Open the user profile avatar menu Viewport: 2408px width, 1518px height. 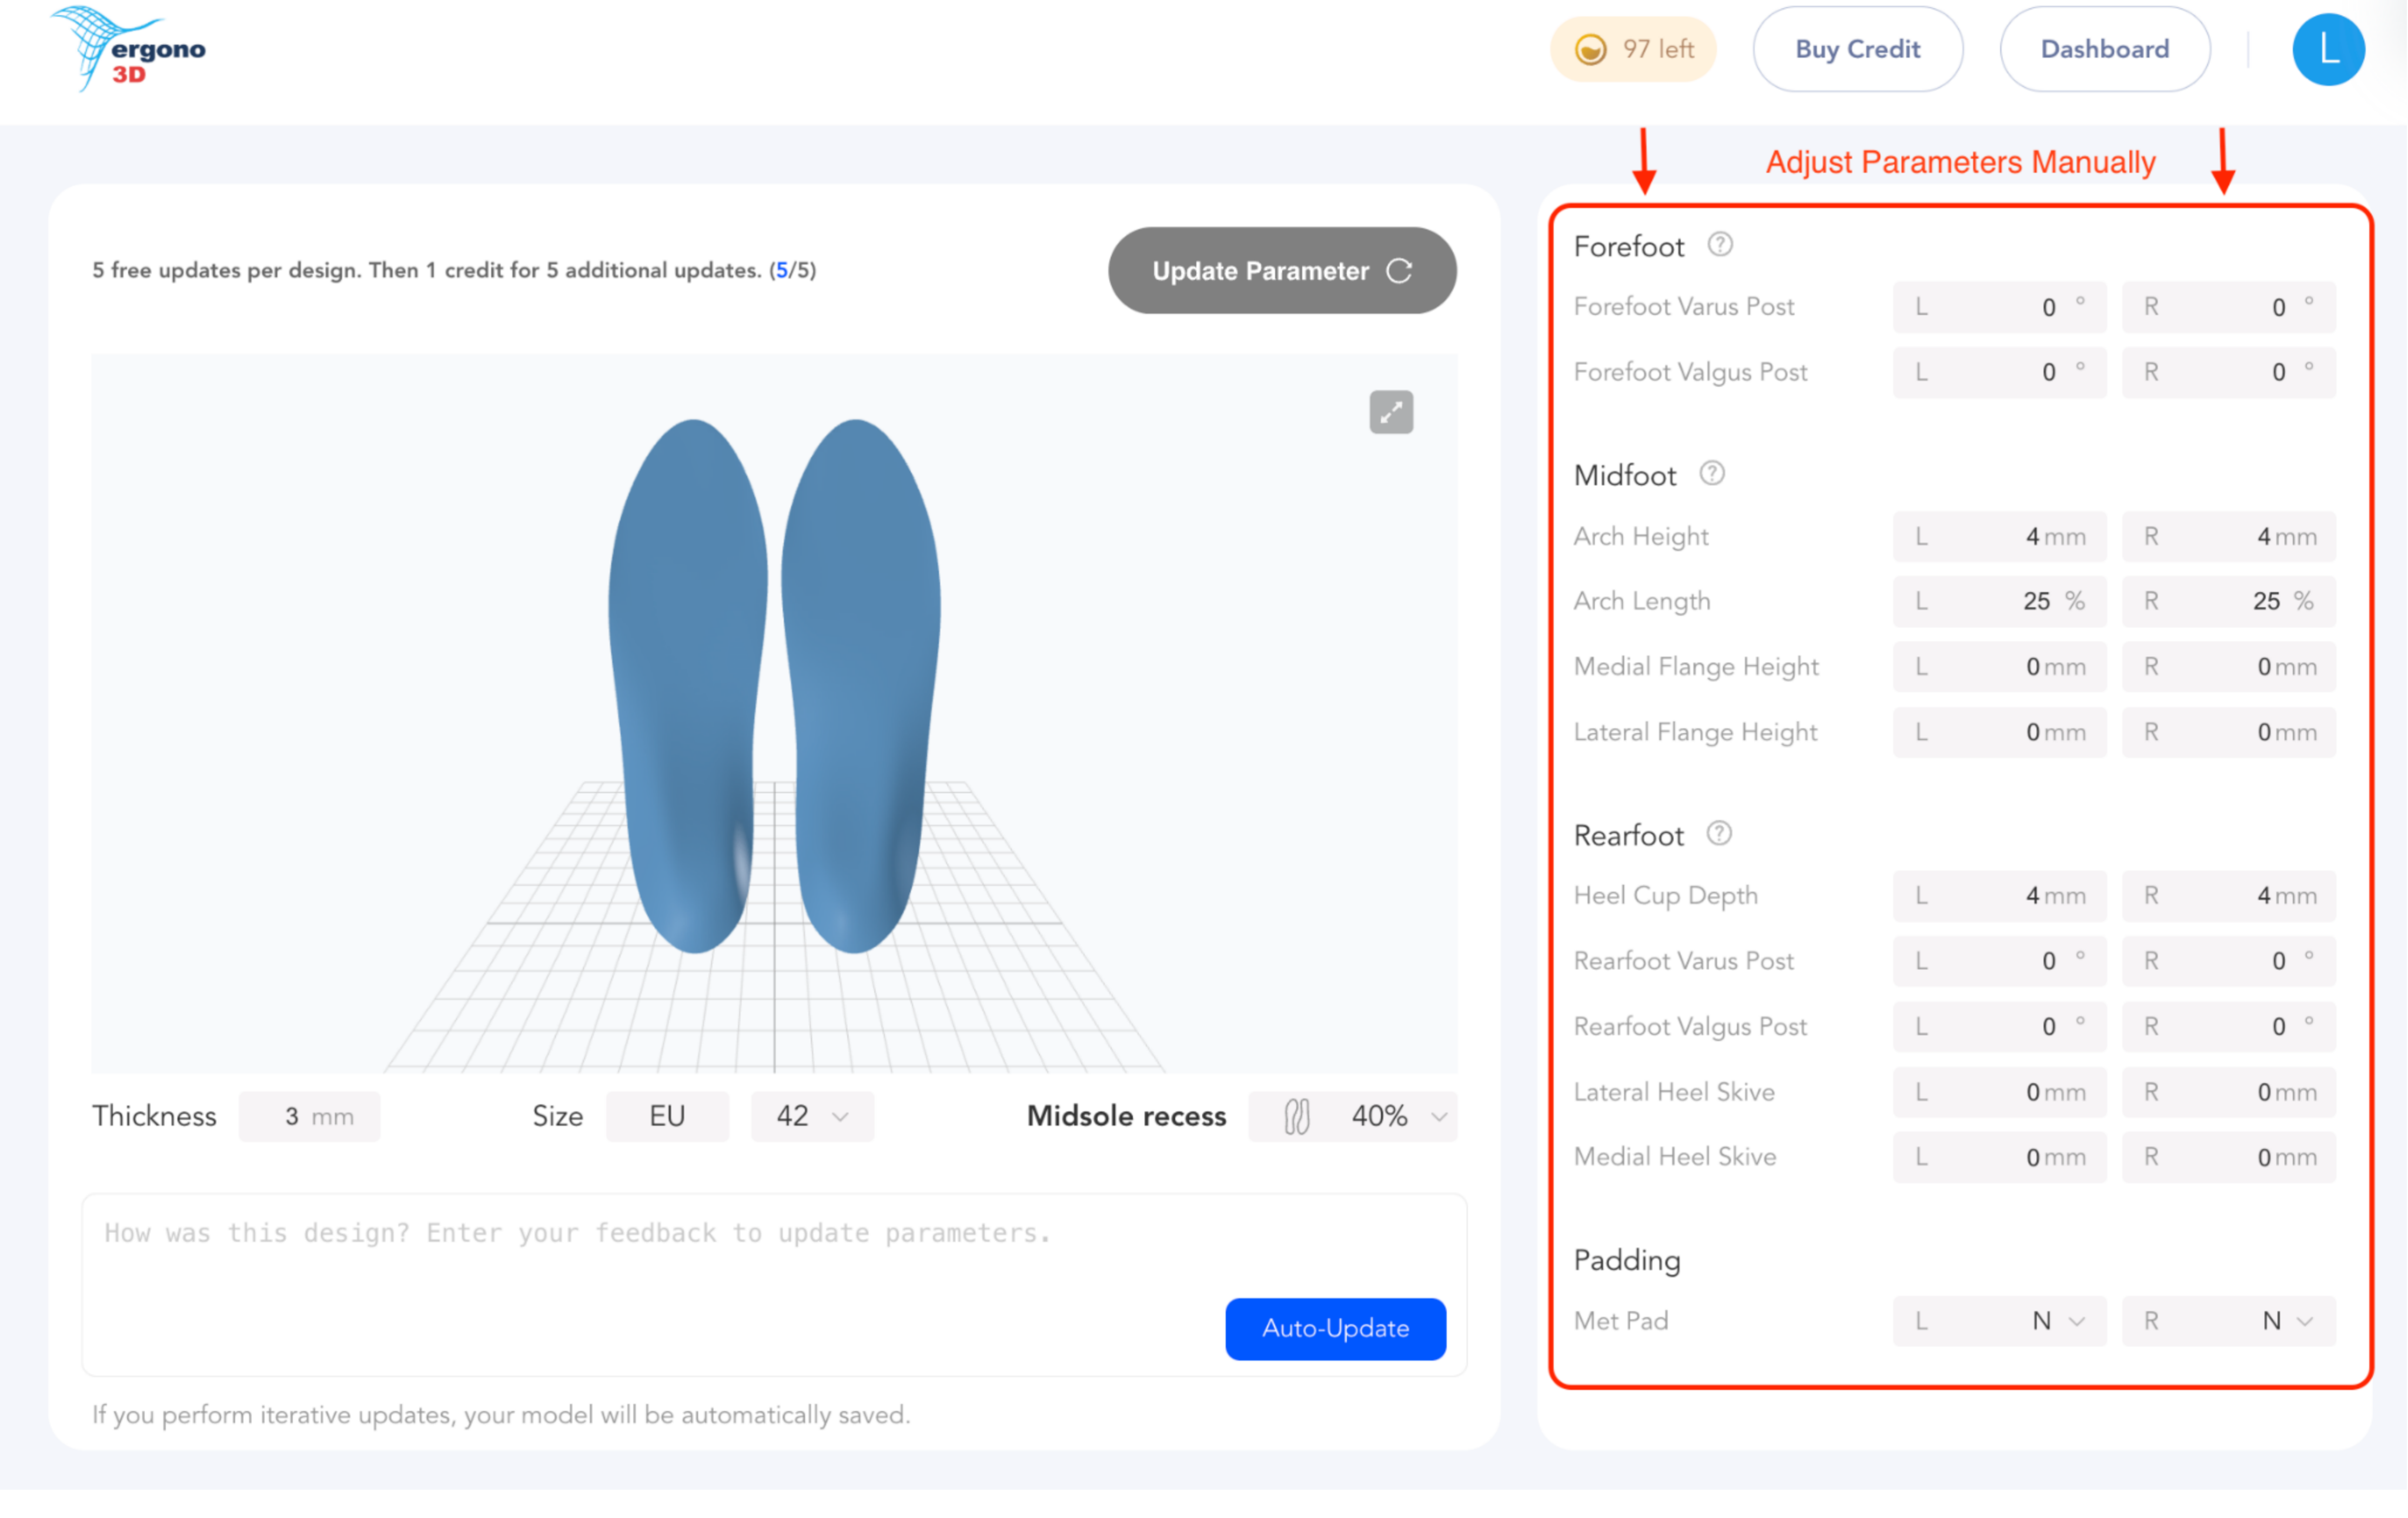coord(2327,48)
